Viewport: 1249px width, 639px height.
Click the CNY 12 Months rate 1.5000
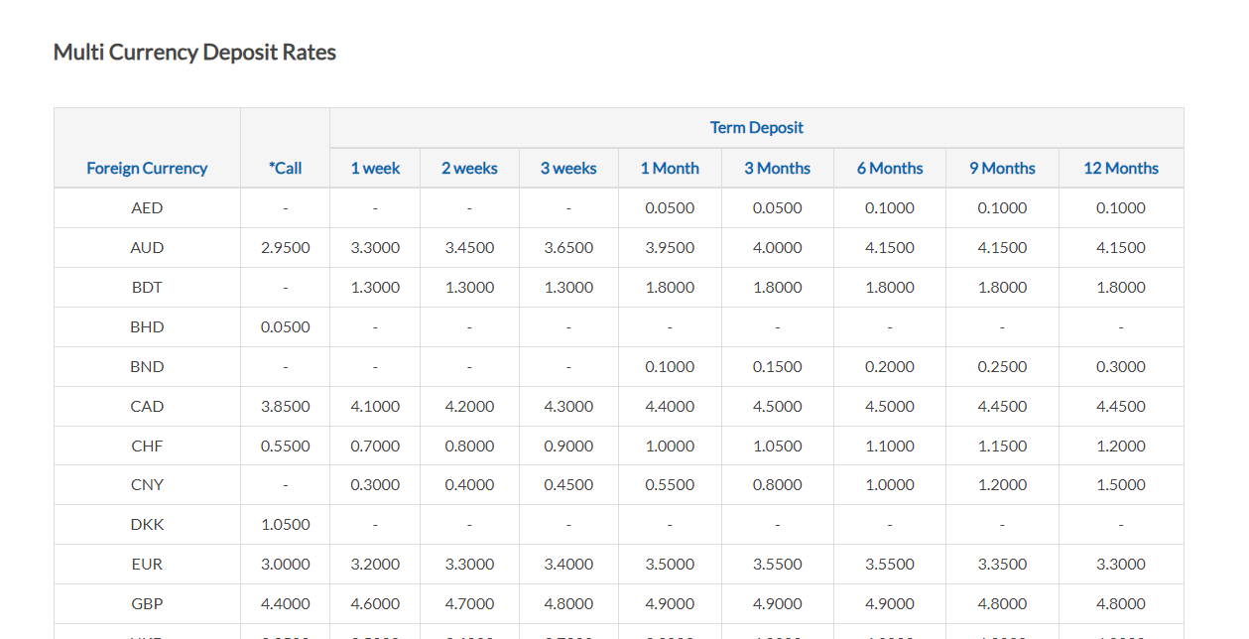(x=1121, y=484)
